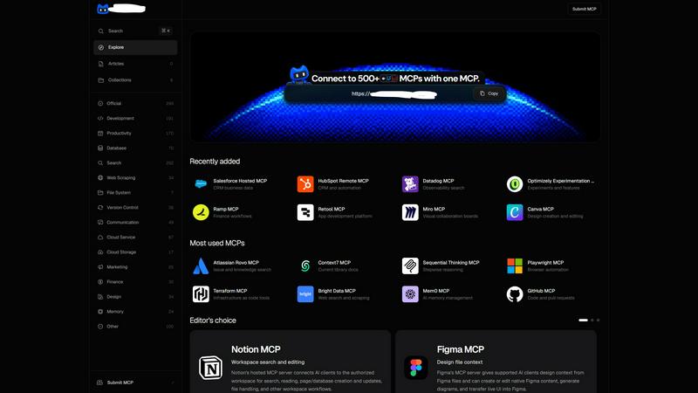Open the Salesforce Hosted MCP icon
The width and height of the screenshot is (698, 393).
pos(201,184)
